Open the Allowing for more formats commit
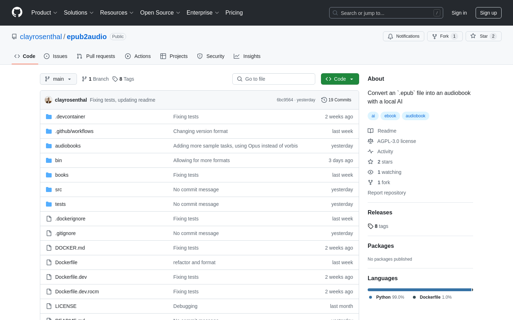Screen dimensions: 513x320 point(202,160)
